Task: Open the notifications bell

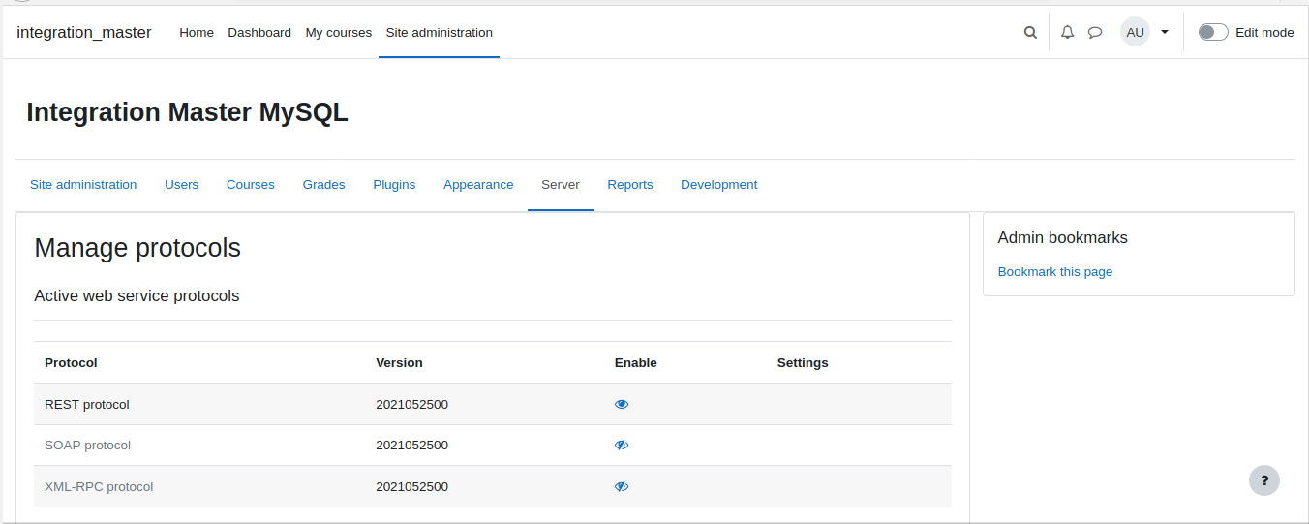Action: [1068, 32]
